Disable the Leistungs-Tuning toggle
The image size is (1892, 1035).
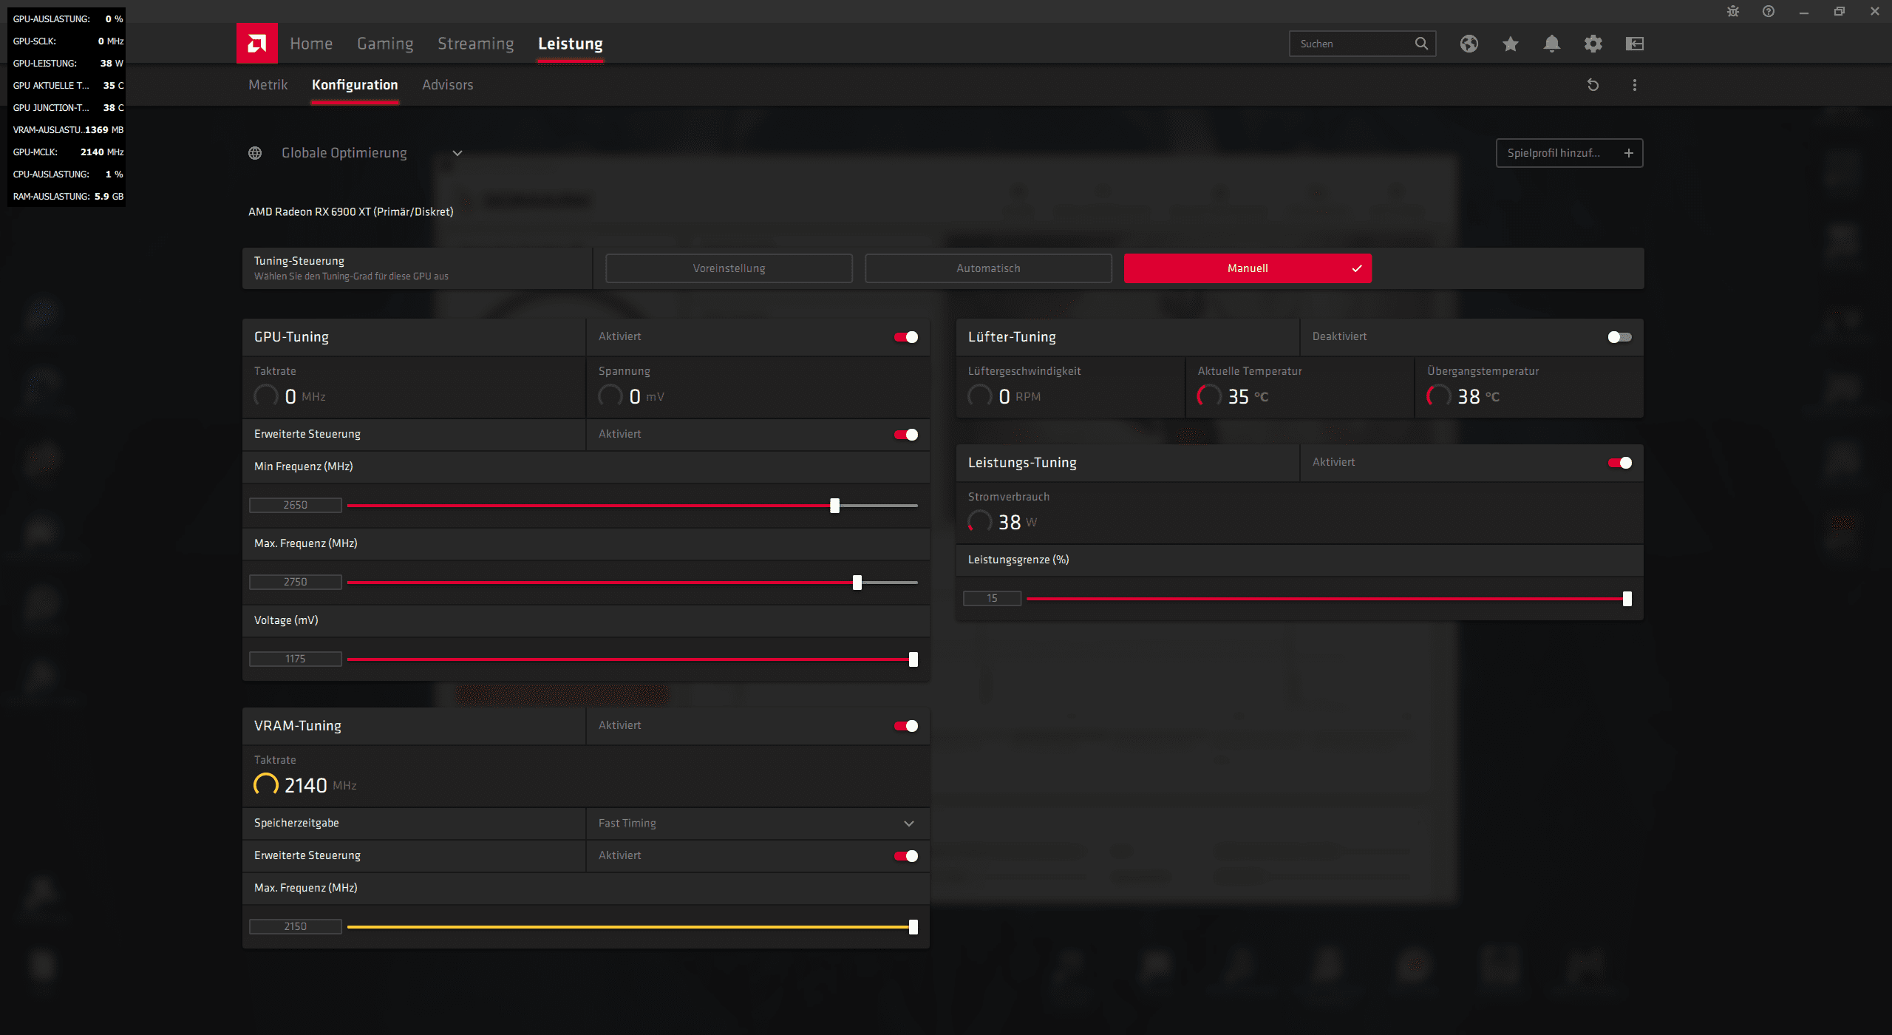pyautogui.click(x=1620, y=463)
